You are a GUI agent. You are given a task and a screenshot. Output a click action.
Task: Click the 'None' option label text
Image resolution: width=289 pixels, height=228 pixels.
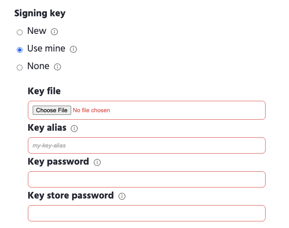[38, 66]
